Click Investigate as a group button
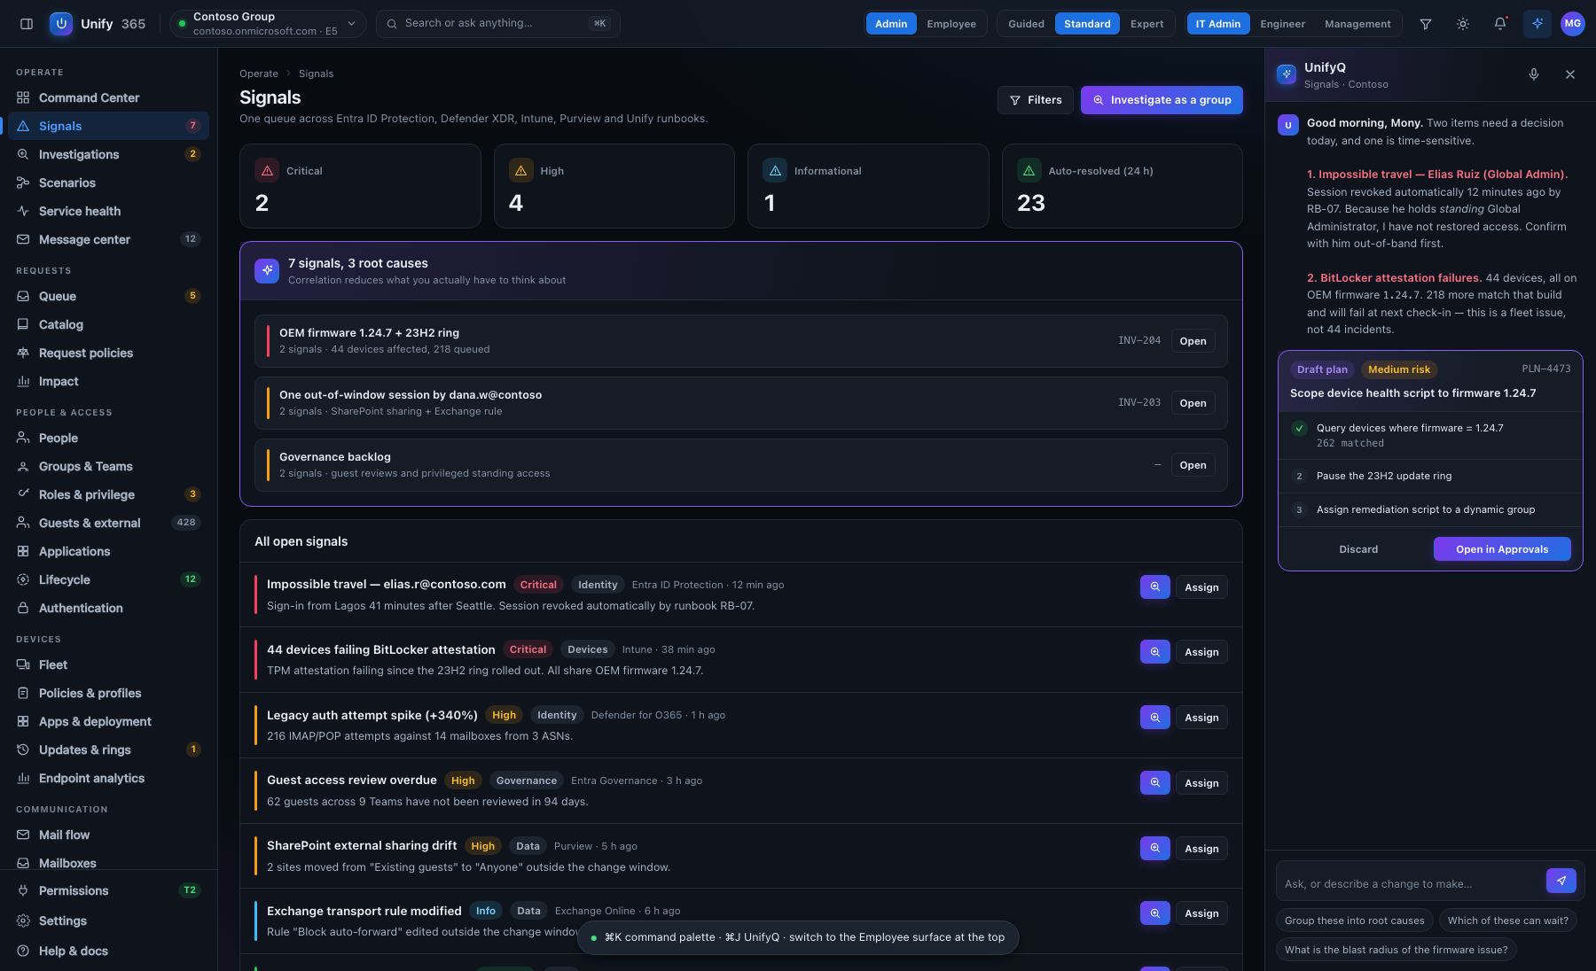Image resolution: width=1596 pixels, height=971 pixels. (x=1162, y=100)
